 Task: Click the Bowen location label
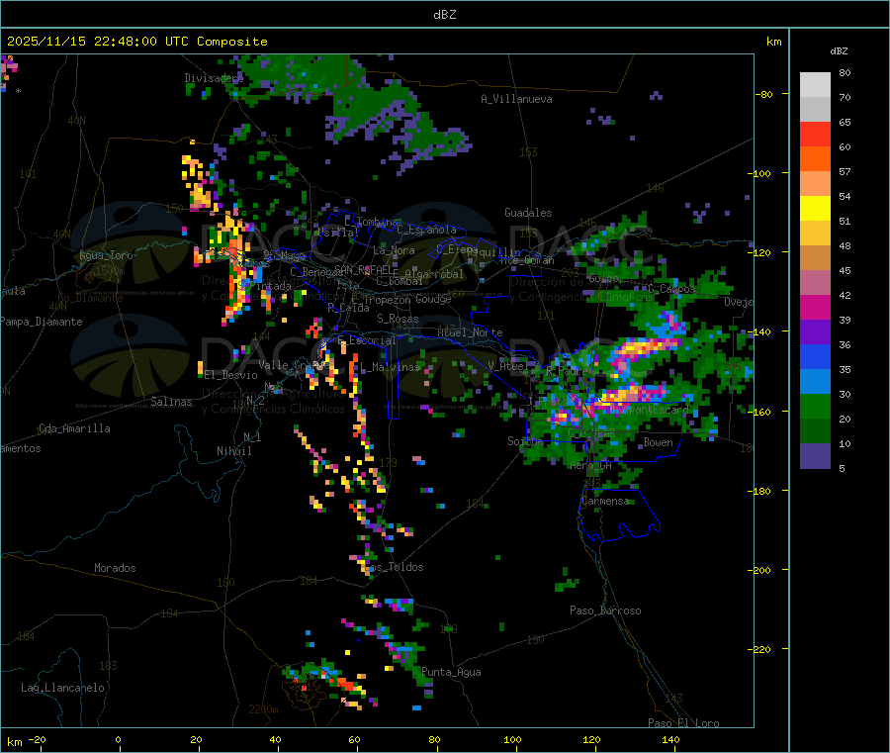tap(659, 442)
